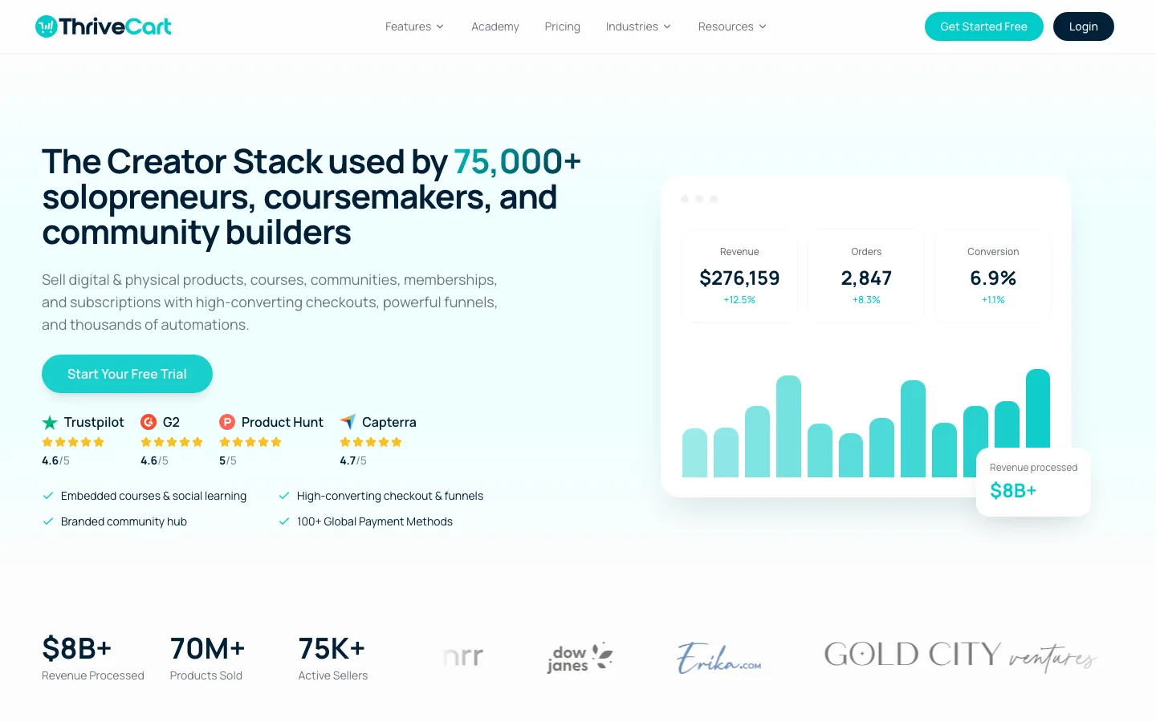
Task: Click the Product Hunt '5/5' rating text
Action: click(228, 460)
